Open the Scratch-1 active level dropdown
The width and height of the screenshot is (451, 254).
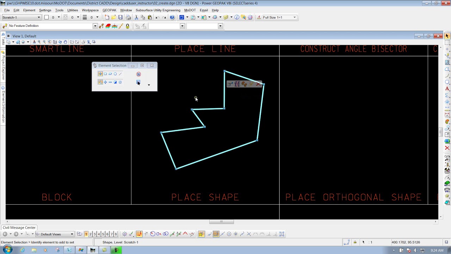[x=21, y=17]
